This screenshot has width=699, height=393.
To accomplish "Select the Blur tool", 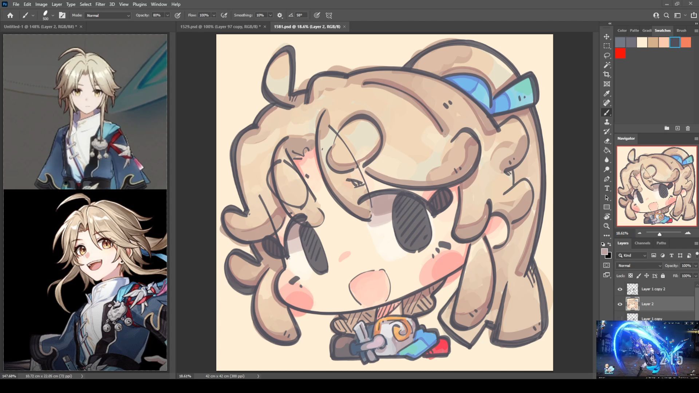I will click(607, 160).
